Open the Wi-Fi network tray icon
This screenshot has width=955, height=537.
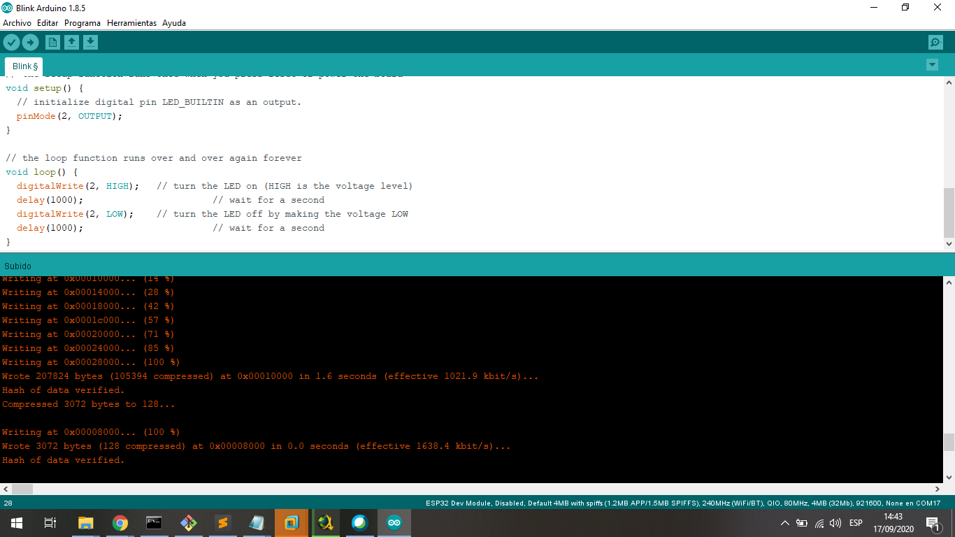coord(819,523)
